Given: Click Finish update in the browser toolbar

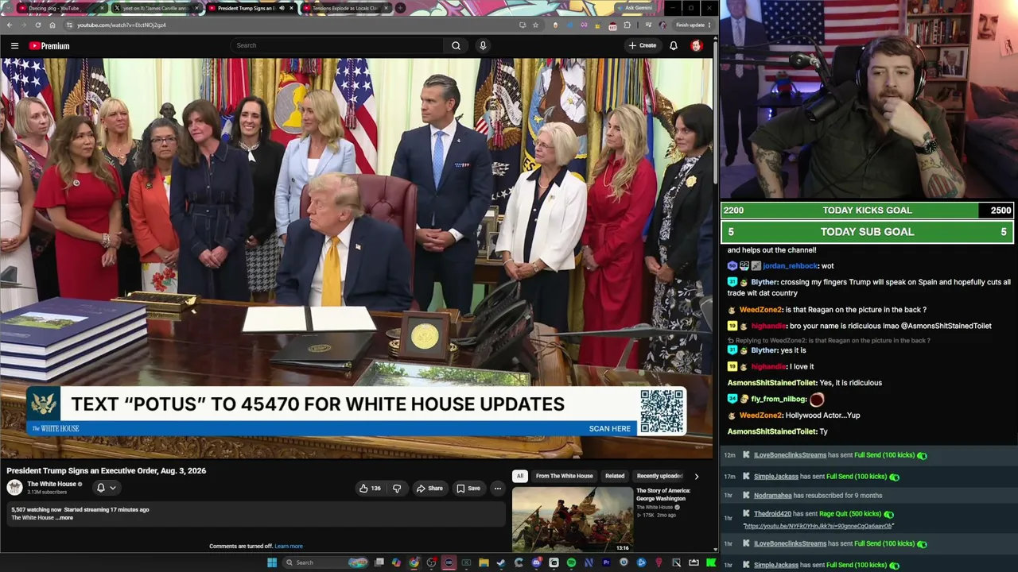Looking at the screenshot, I should 693,25.
